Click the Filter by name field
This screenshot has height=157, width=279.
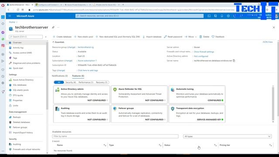pos(115,136)
